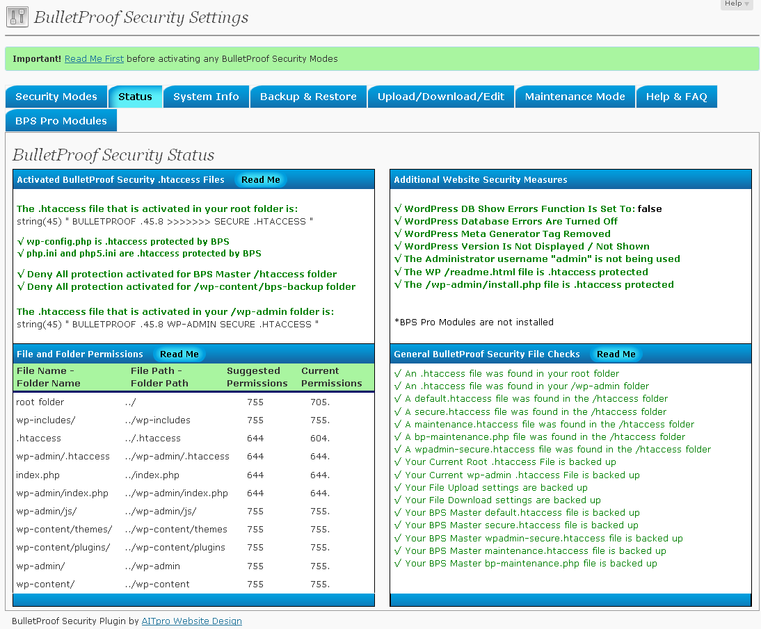Select 'Your BPS Master bp-maintenance.php file is backed up'

coord(526,564)
